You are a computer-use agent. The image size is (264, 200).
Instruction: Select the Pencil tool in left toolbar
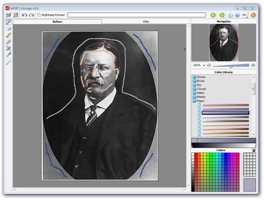click(8, 22)
